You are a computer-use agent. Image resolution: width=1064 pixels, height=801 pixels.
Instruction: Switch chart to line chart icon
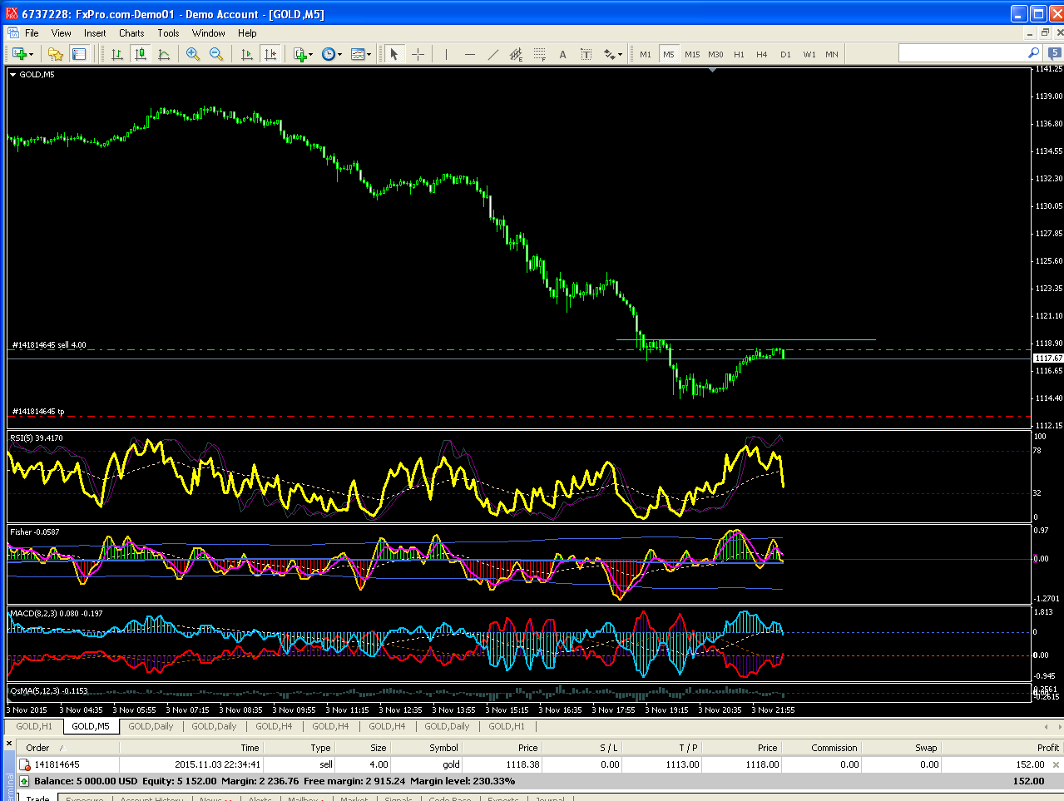click(164, 54)
